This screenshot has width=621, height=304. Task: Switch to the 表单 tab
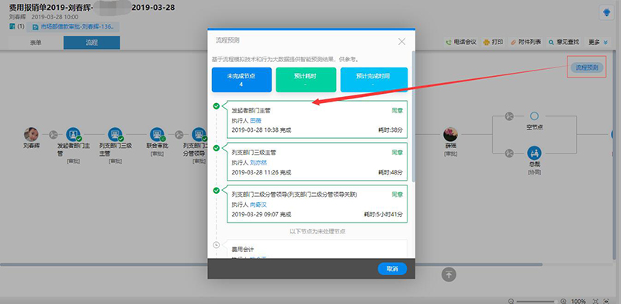(36, 43)
